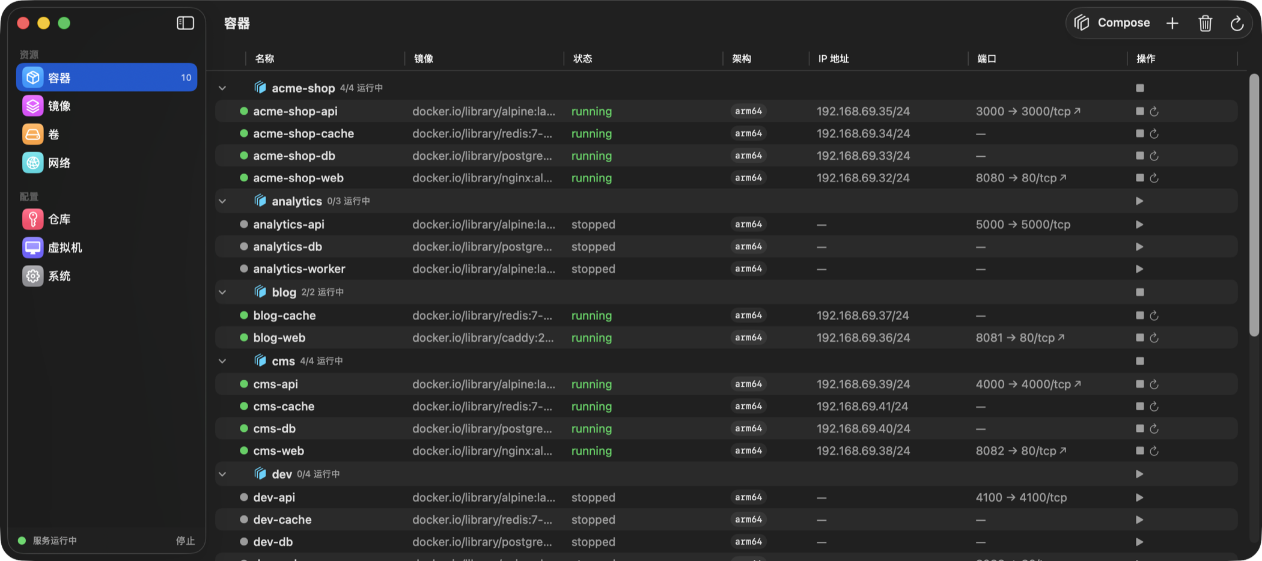This screenshot has width=1262, height=561.
Task: Restart the acme-shop-db container
Action: pyautogui.click(x=1154, y=156)
